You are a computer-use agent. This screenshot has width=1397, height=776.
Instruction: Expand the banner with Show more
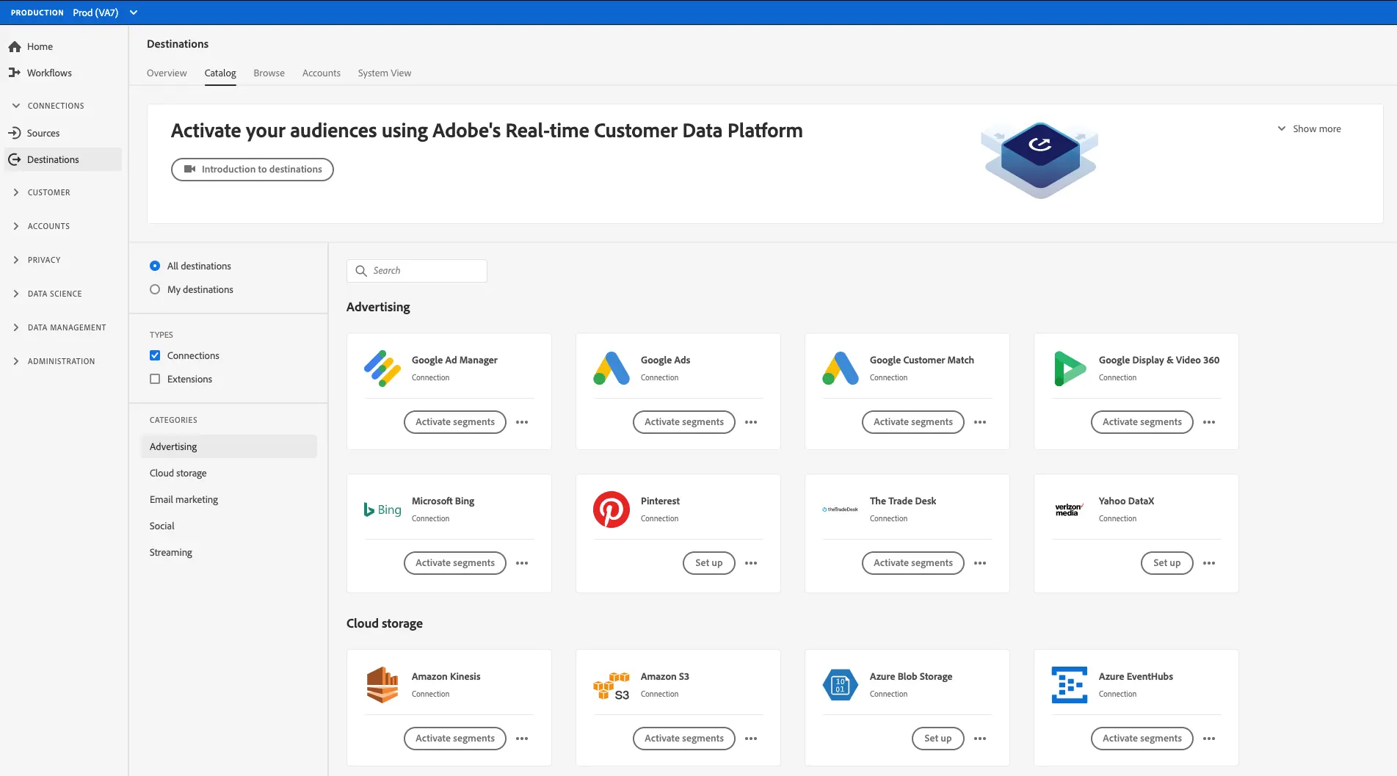click(x=1309, y=128)
